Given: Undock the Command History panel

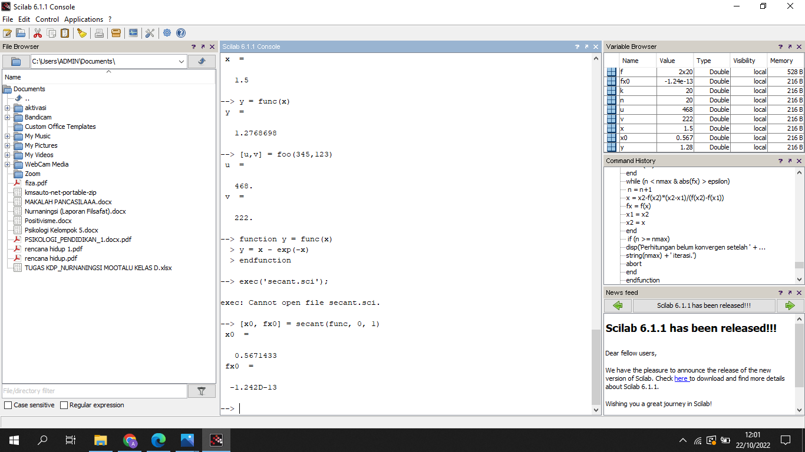Looking at the screenshot, I should pyautogui.click(x=790, y=161).
